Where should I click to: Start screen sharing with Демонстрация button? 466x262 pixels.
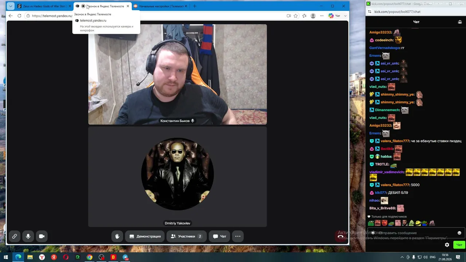[145, 236]
